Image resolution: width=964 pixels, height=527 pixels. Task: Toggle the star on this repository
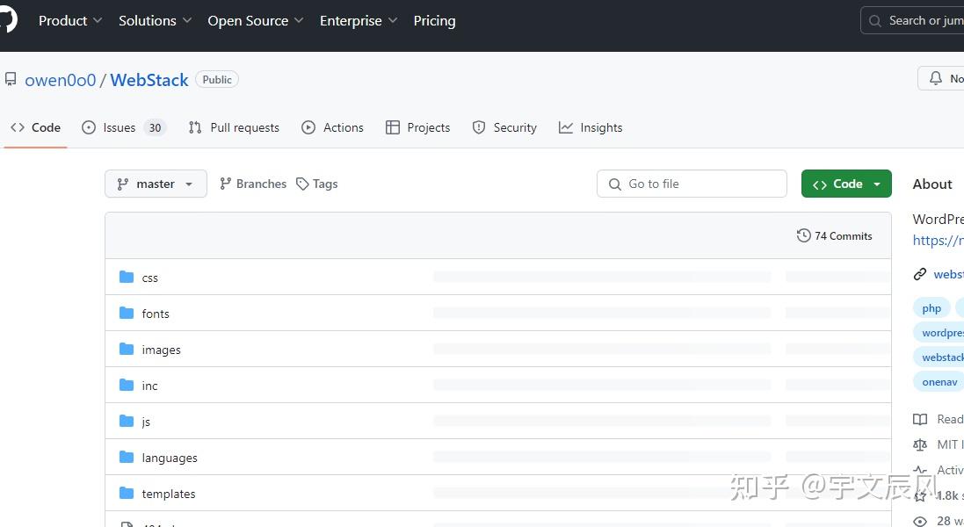(x=919, y=495)
